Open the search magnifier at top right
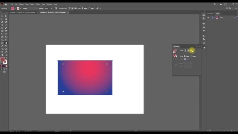Viewport: 238px width, 134px height. pos(215,4)
